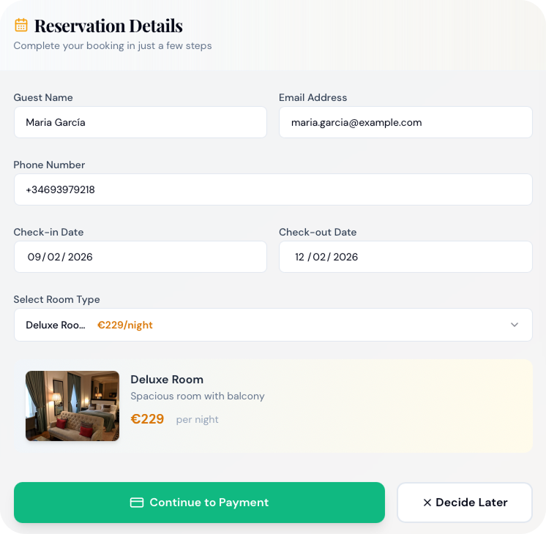Expand the room type chevron arrow
Image resolution: width=546 pixels, height=534 pixels.
click(x=515, y=325)
